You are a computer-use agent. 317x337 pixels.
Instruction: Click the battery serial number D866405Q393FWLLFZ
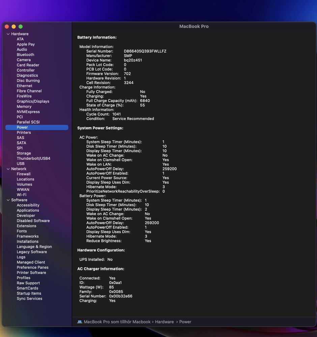(x=145, y=51)
